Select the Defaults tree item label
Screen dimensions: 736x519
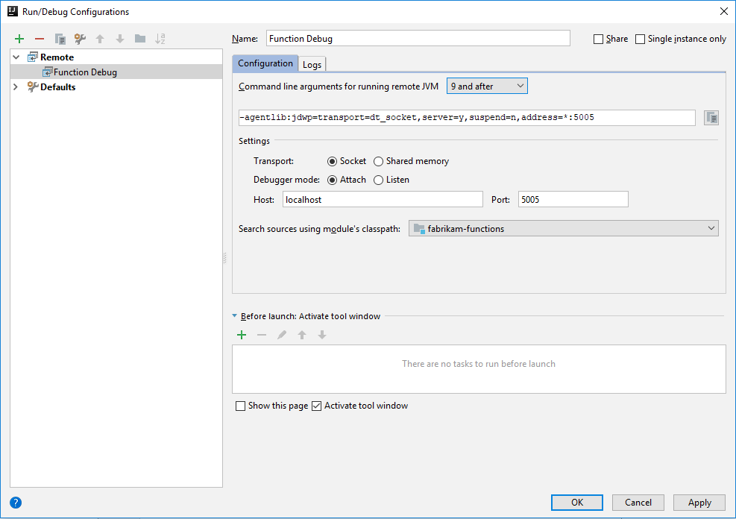[x=57, y=86]
